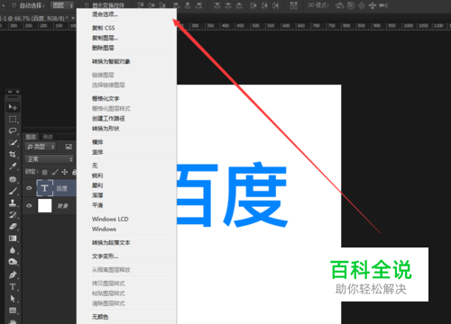Select the Eyedropper tool

coord(13,166)
